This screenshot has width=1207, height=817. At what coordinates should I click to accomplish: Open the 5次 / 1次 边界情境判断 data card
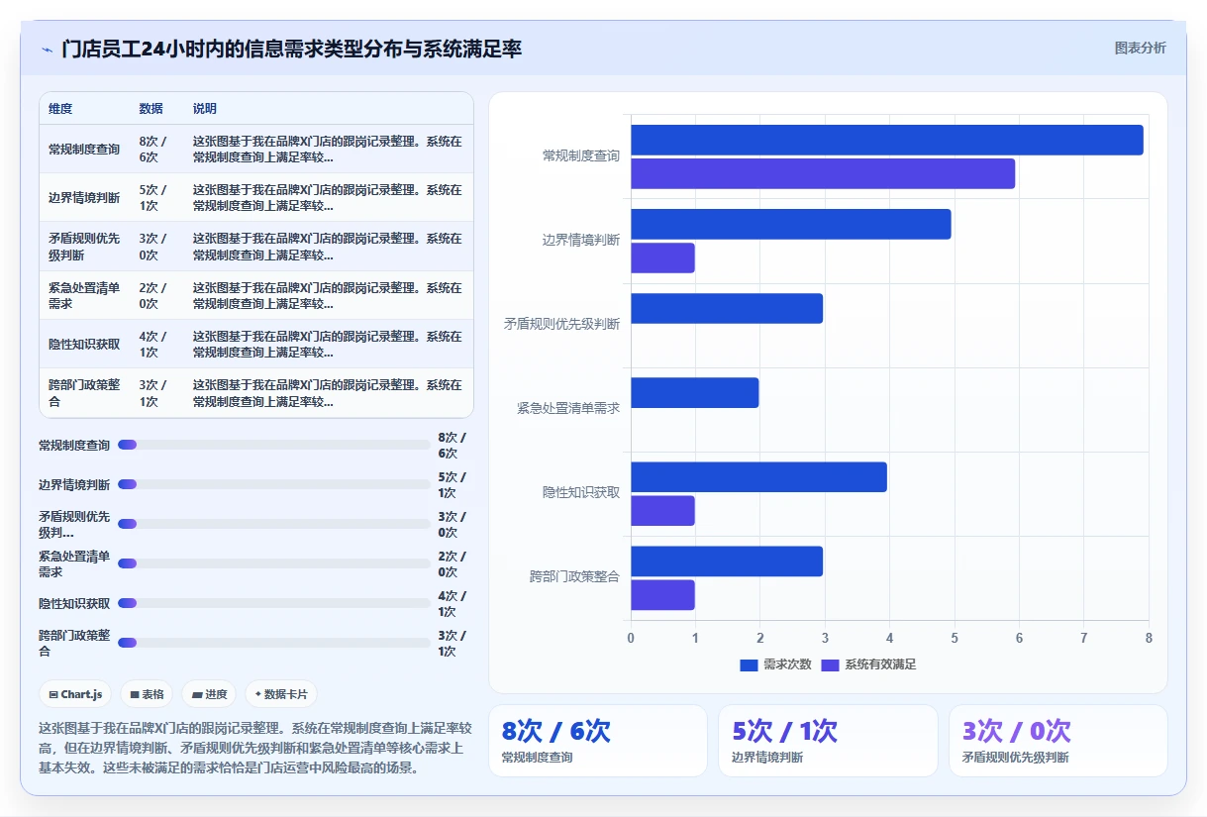pyautogui.click(x=828, y=741)
